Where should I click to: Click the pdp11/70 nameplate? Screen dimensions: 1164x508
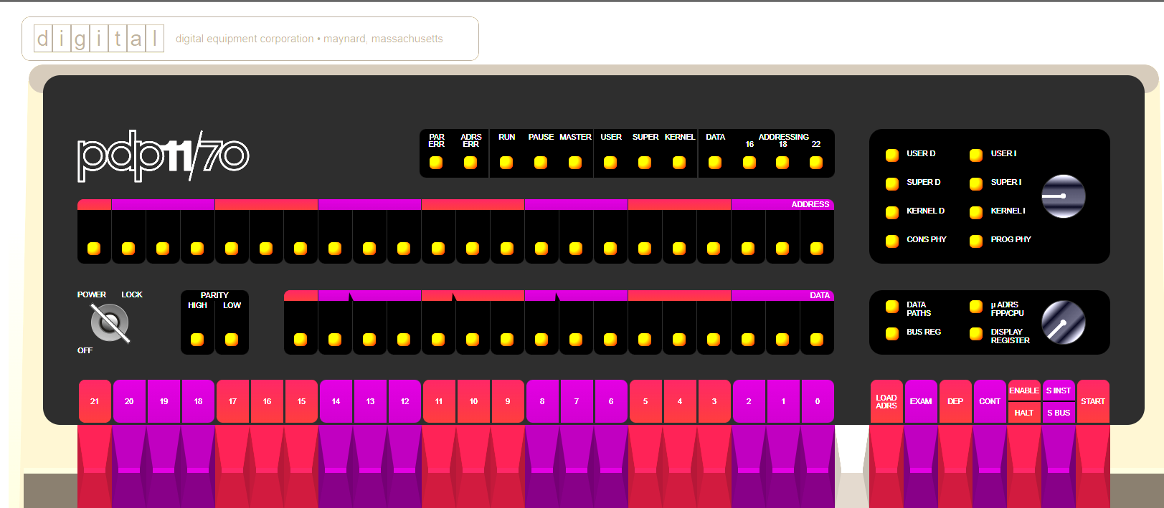(x=164, y=155)
